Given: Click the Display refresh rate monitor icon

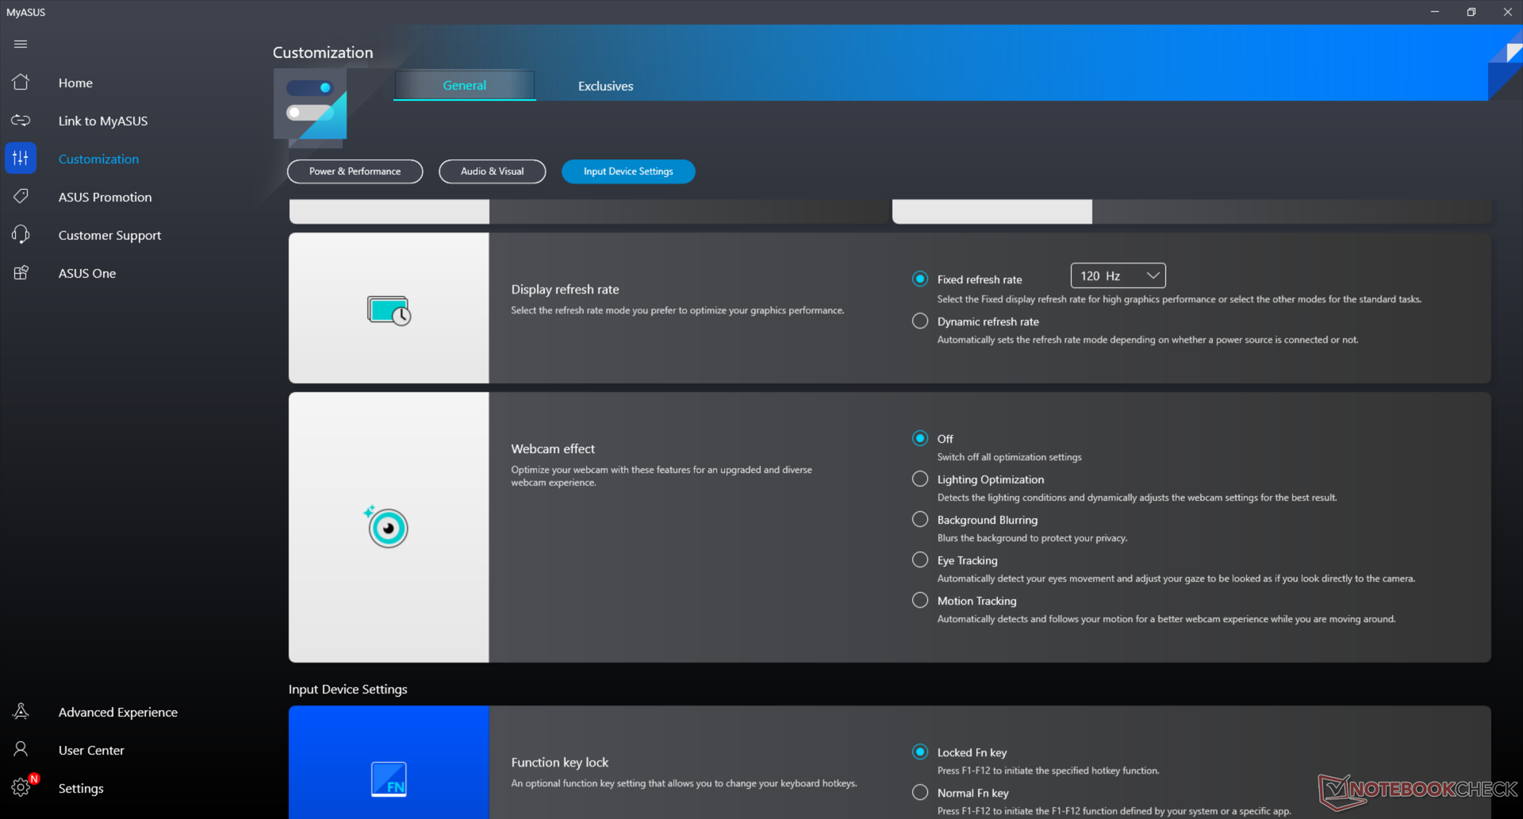Looking at the screenshot, I should click(389, 310).
